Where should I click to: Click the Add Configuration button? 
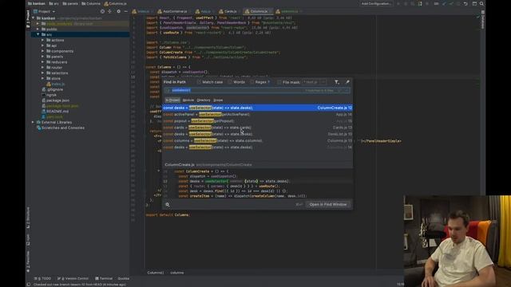376,3
